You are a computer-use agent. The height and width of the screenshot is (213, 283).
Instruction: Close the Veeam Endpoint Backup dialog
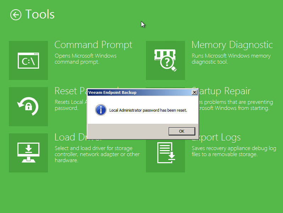[x=194, y=92]
